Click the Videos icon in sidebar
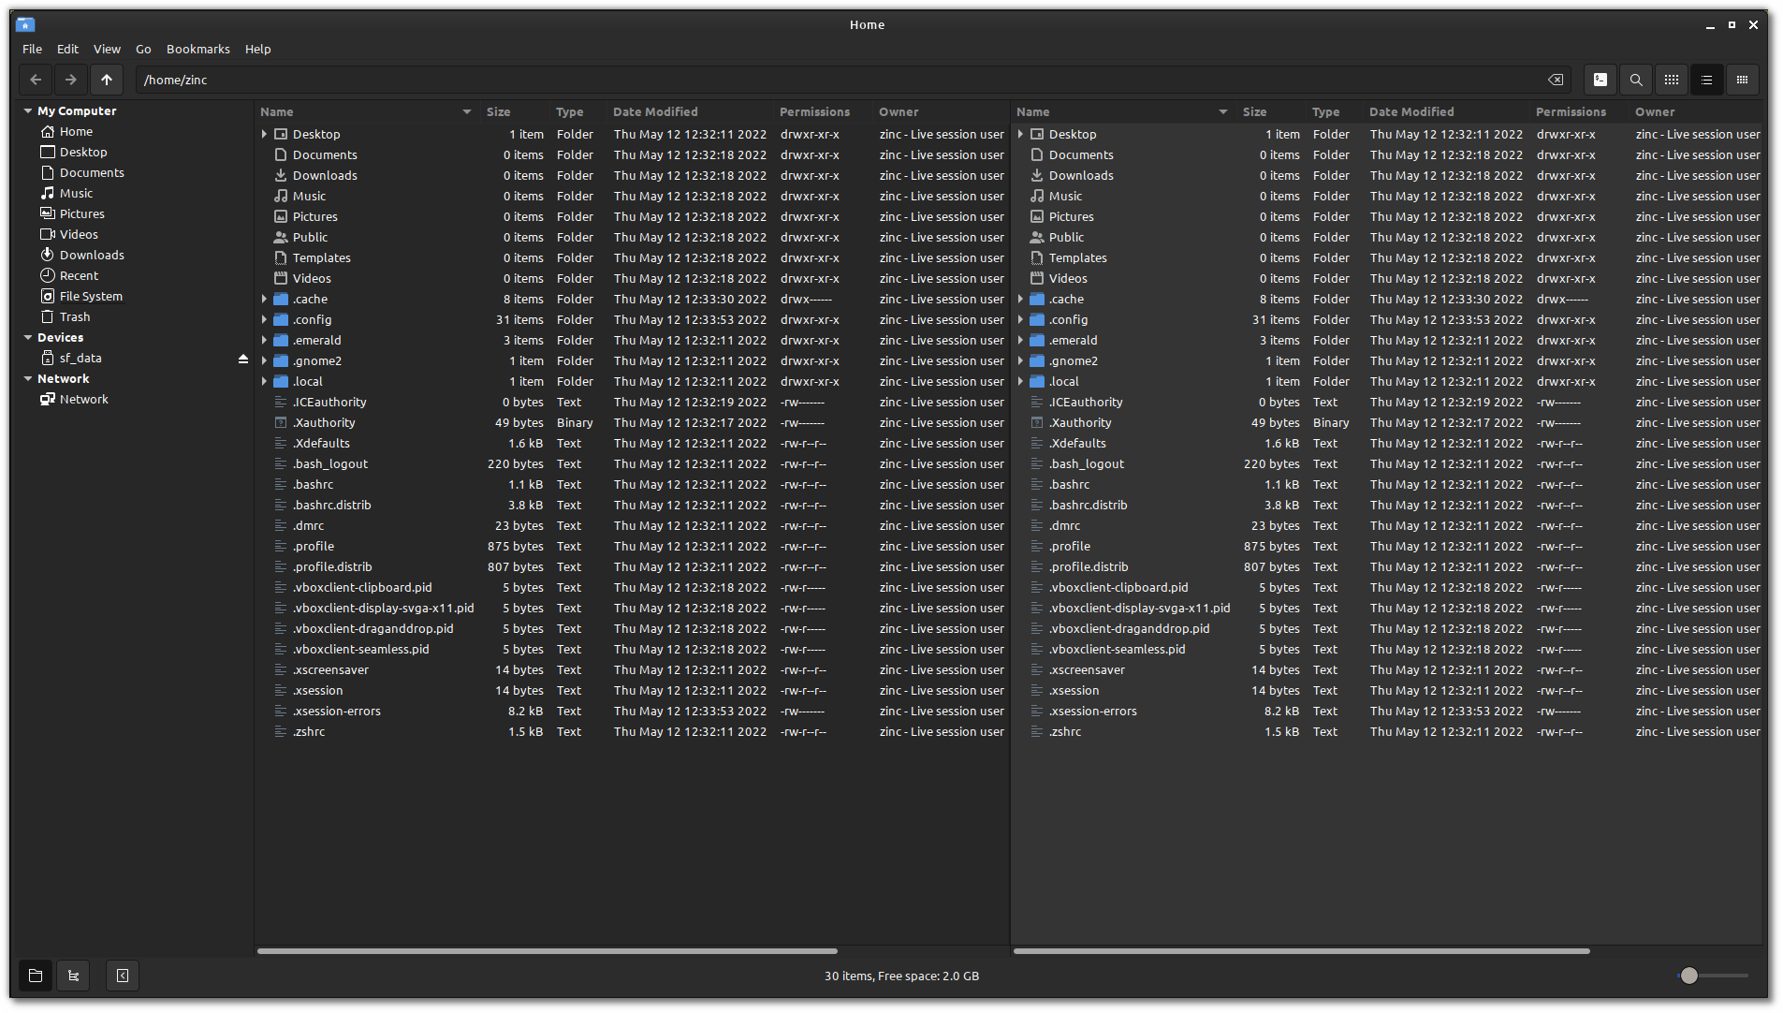This screenshot has height=1013, width=1783. click(48, 235)
